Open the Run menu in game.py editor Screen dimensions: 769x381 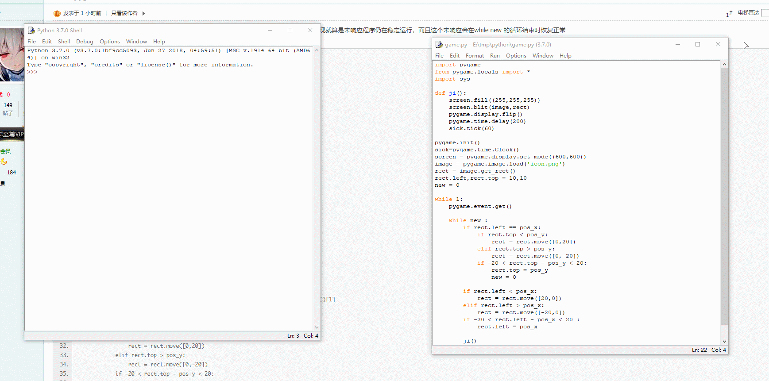click(495, 55)
